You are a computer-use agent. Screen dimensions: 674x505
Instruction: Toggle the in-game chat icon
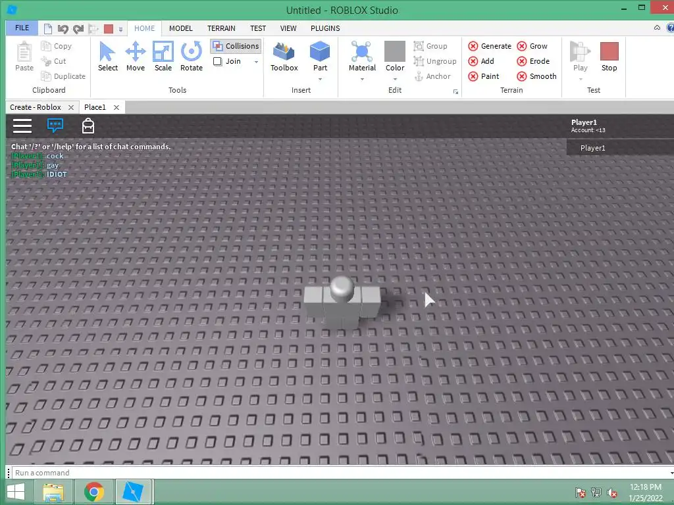(55, 126)
